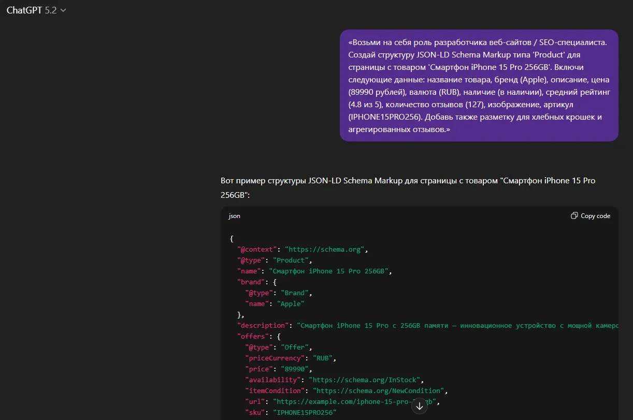633x420 pixels.
Task: Click the "@context" key in the code
Action: [257, 250]
